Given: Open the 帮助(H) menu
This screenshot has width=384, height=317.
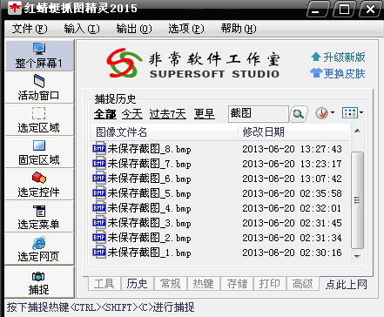Looking at the screenshot, I should (239, 29).
